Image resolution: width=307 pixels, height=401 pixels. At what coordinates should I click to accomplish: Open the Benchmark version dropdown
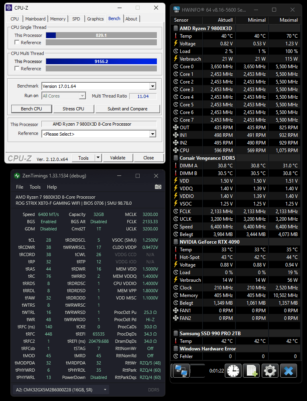click(152, 86)
